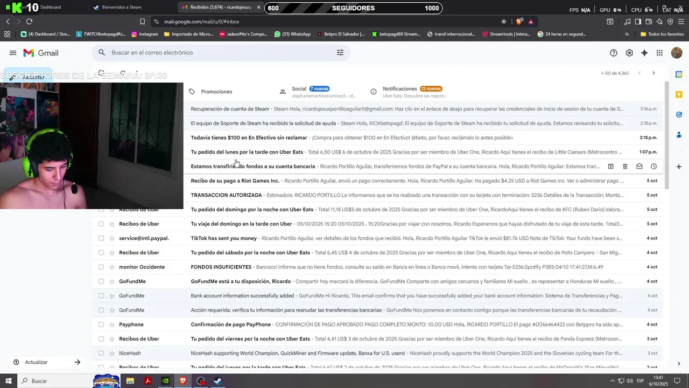This screenshot has width=689, height=388.
Task: Open Brave Wallet icon
Action: click(x=649, y=22)
